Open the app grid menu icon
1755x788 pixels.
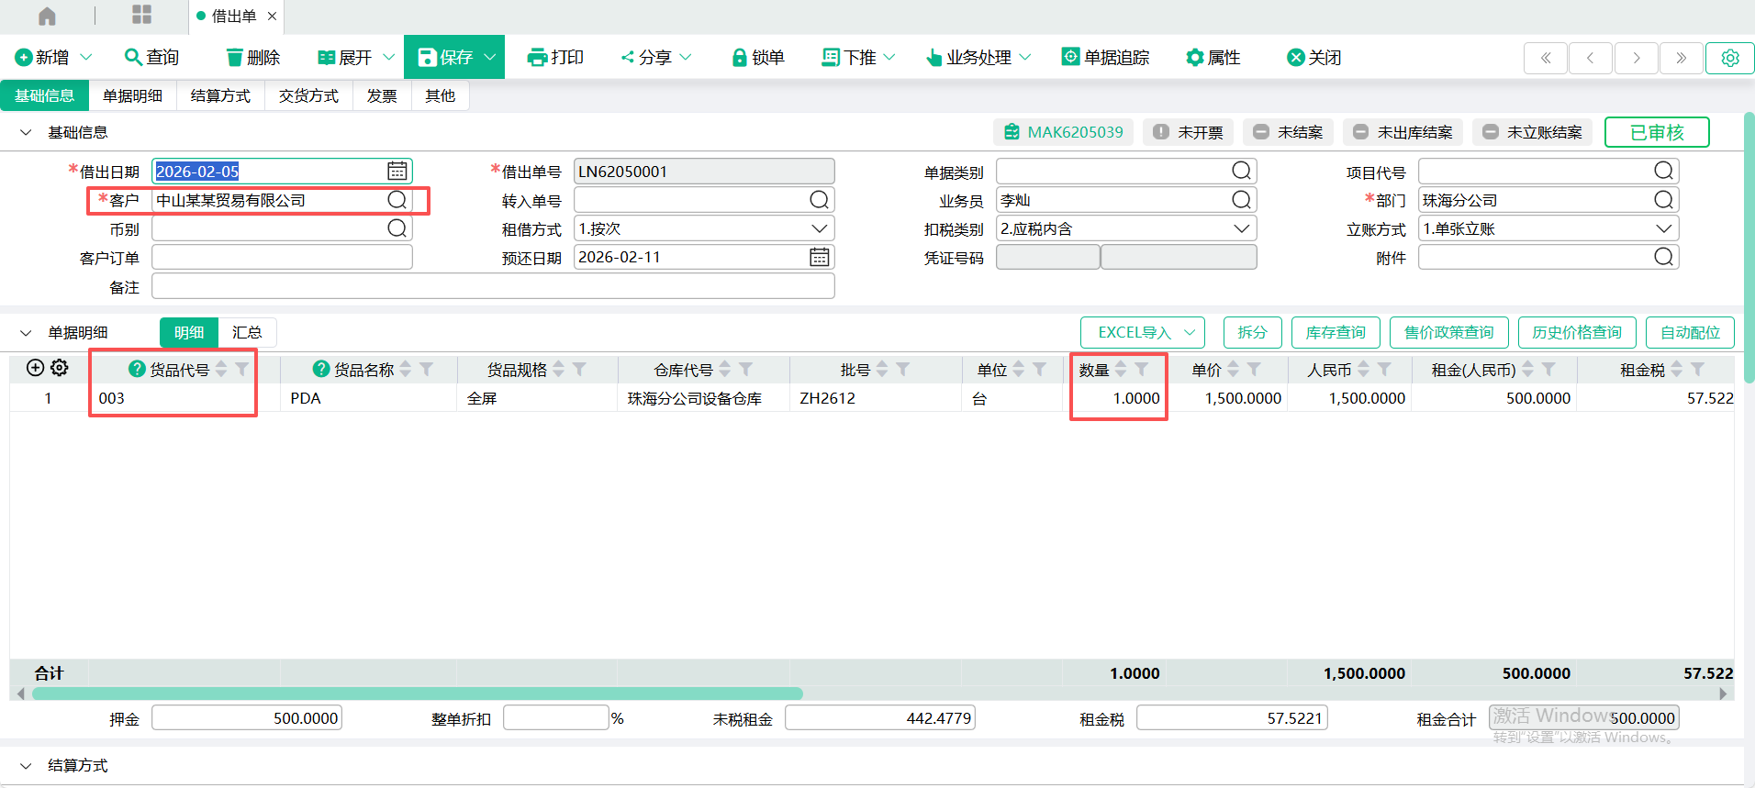pyautogui.click(x=141, y=15)
